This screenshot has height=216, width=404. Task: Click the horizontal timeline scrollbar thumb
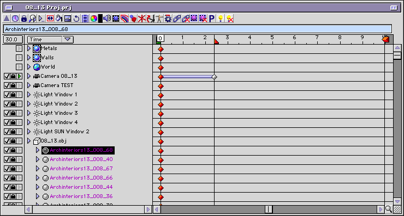pos(269,209)
